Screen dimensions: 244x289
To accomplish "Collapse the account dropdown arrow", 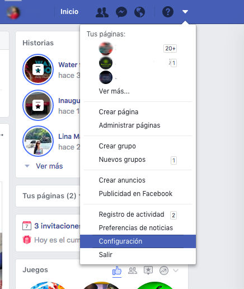I will 185,12.
